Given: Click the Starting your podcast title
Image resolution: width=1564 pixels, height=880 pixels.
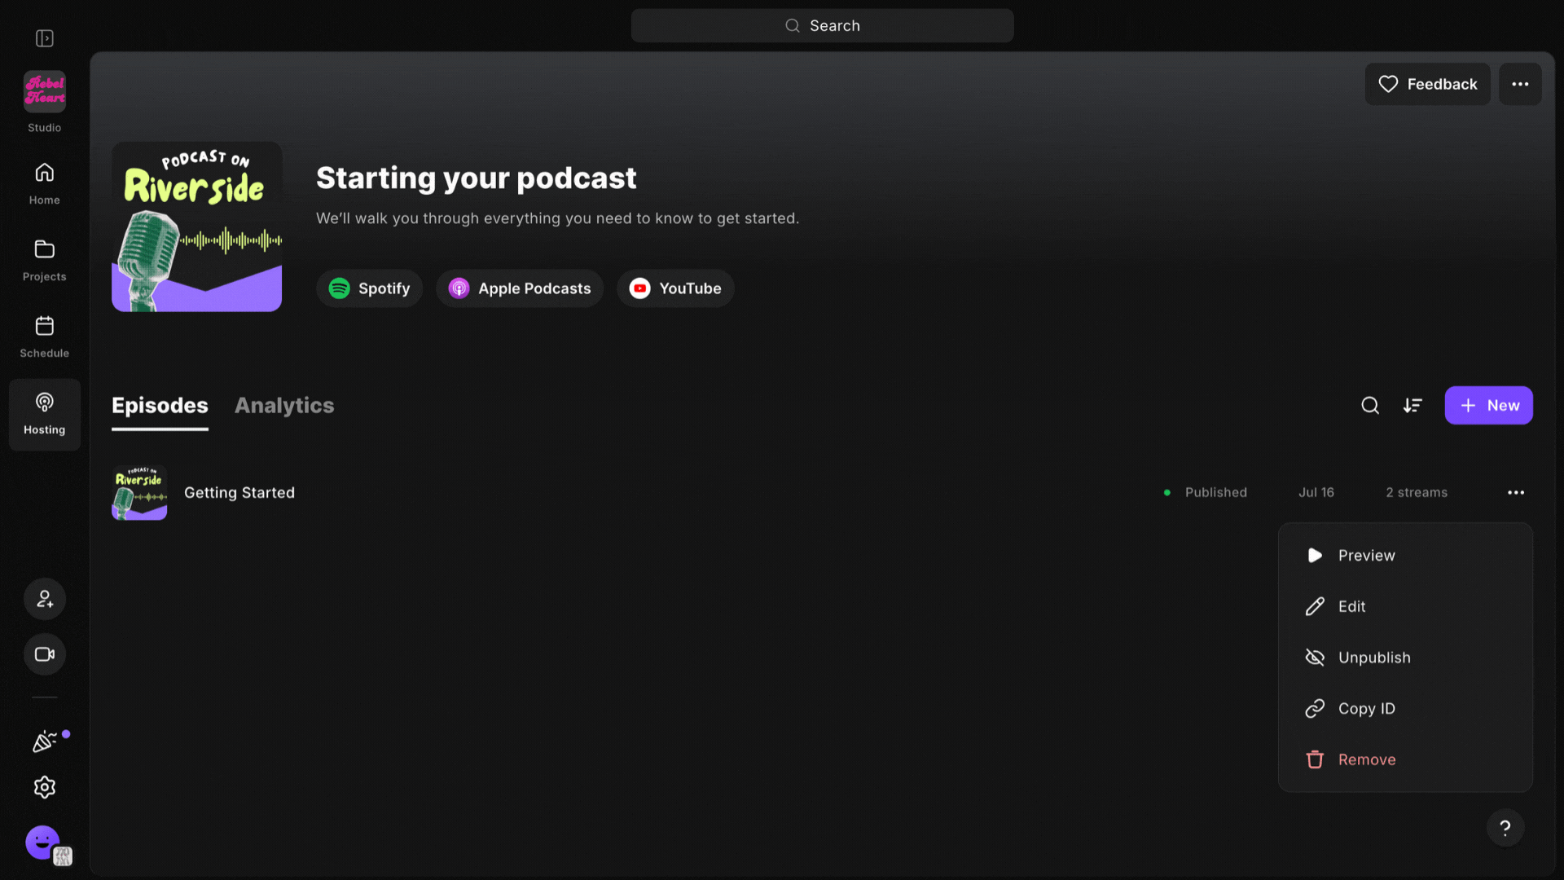Looking at the screenshot, I should tap(477, 178).
